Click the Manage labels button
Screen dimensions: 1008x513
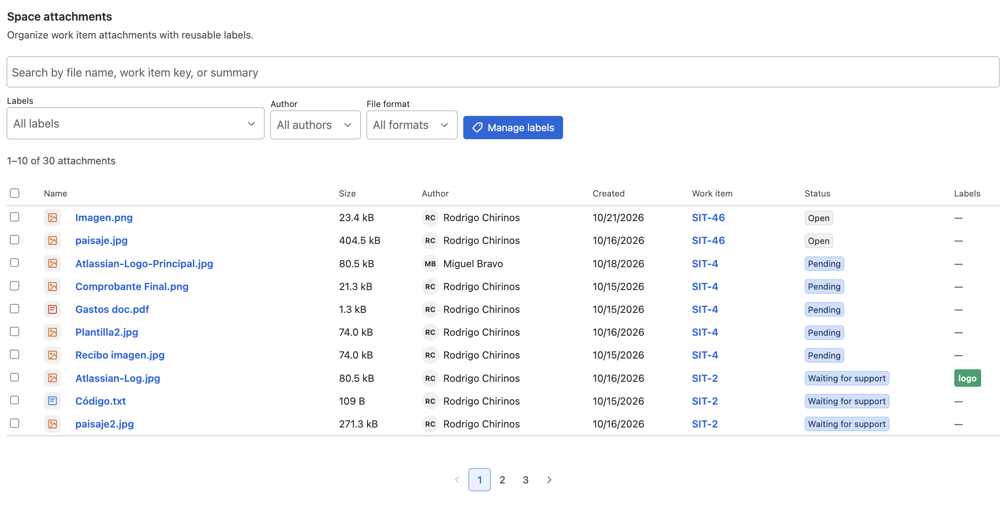point(513,128)
